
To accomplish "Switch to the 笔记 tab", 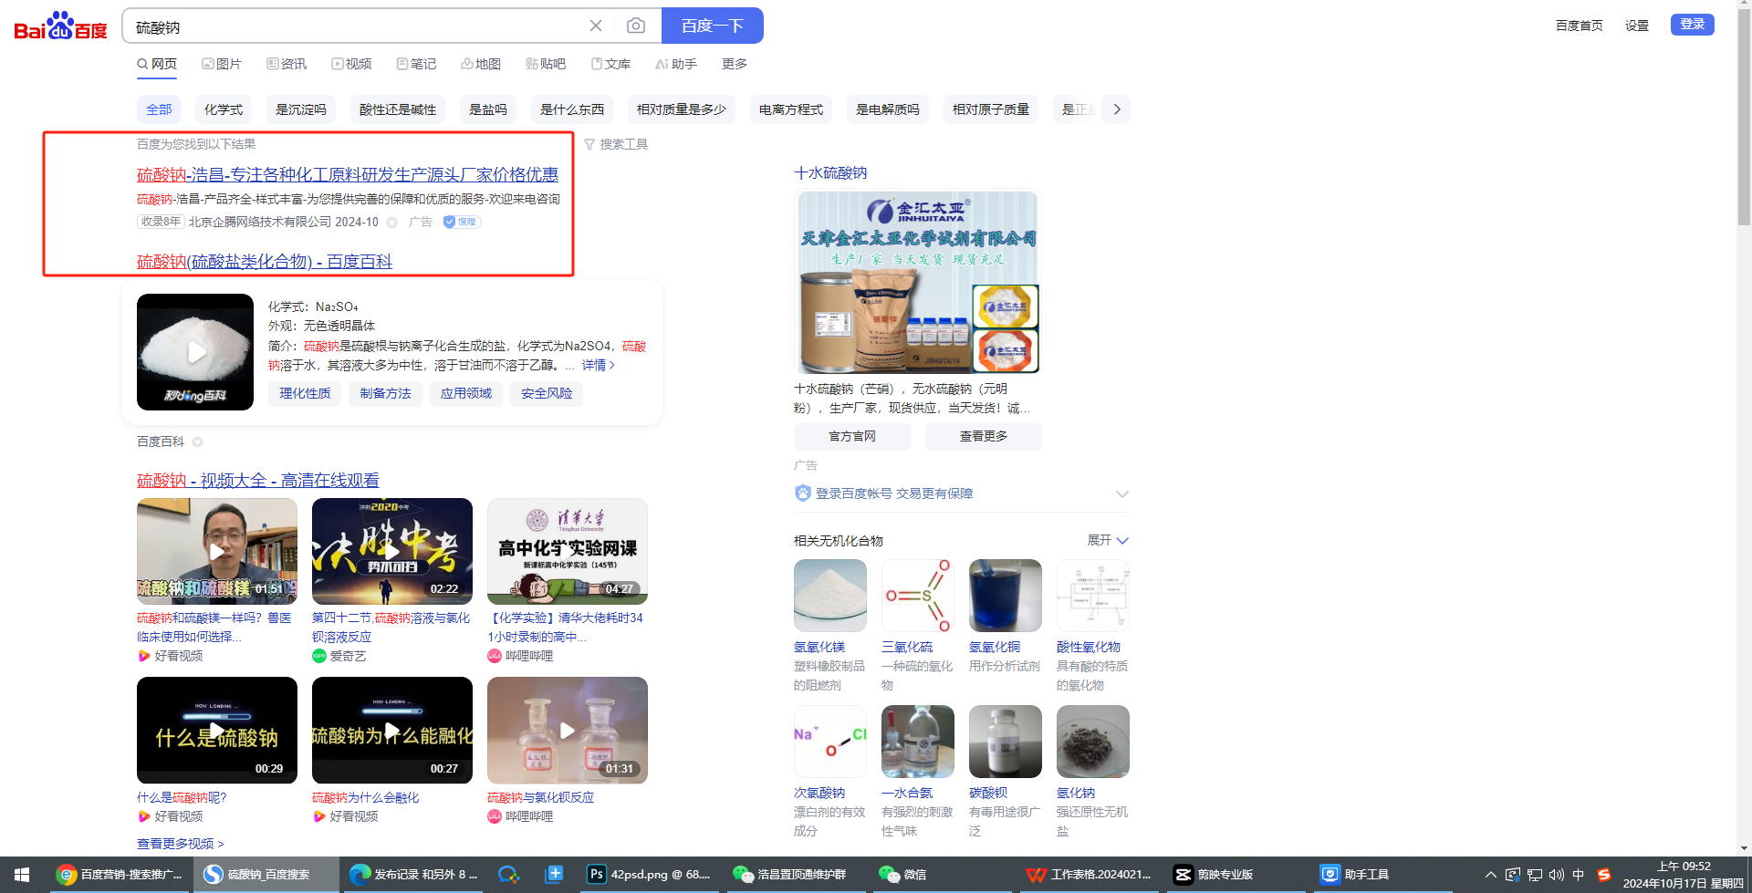I will [x=416, y=64].
